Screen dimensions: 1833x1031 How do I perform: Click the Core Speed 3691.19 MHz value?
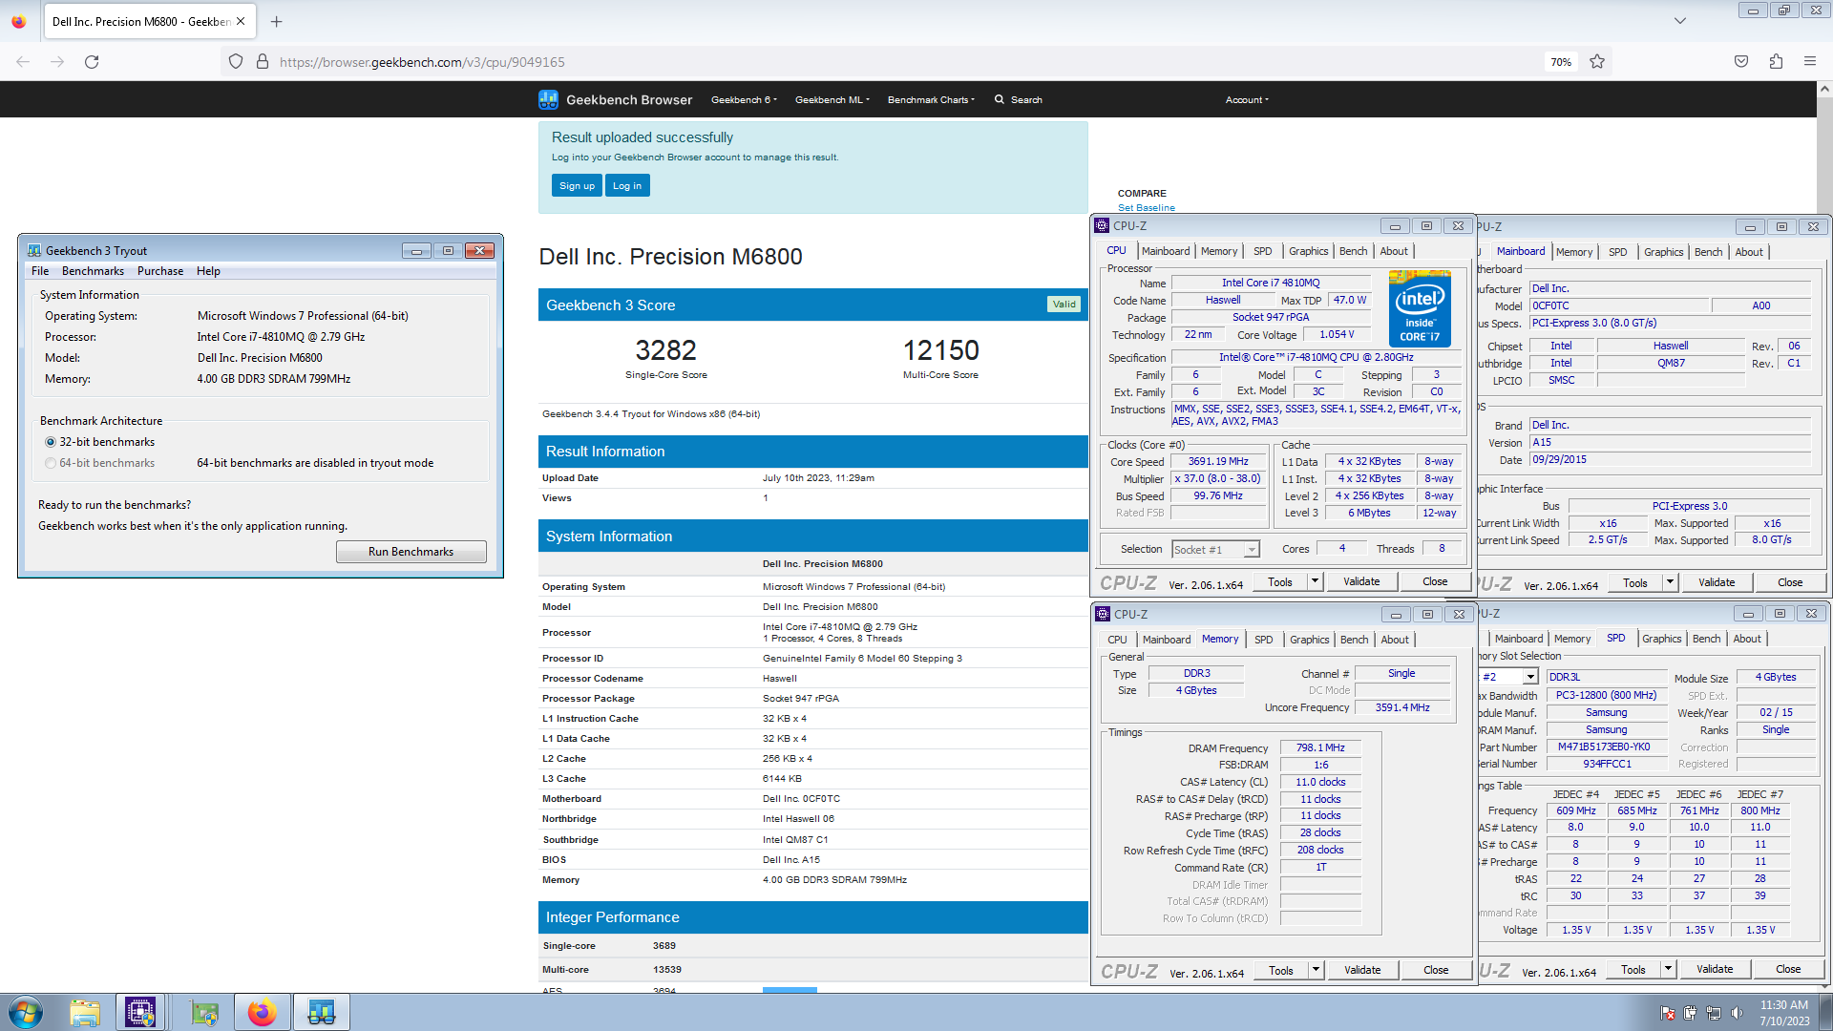(x=1218, y=461)
